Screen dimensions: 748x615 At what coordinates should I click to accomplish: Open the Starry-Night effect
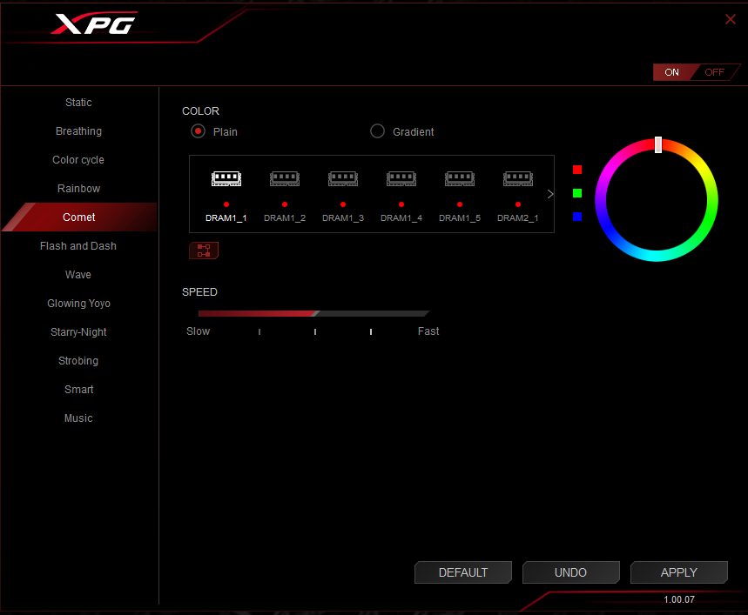pos(78,332)
